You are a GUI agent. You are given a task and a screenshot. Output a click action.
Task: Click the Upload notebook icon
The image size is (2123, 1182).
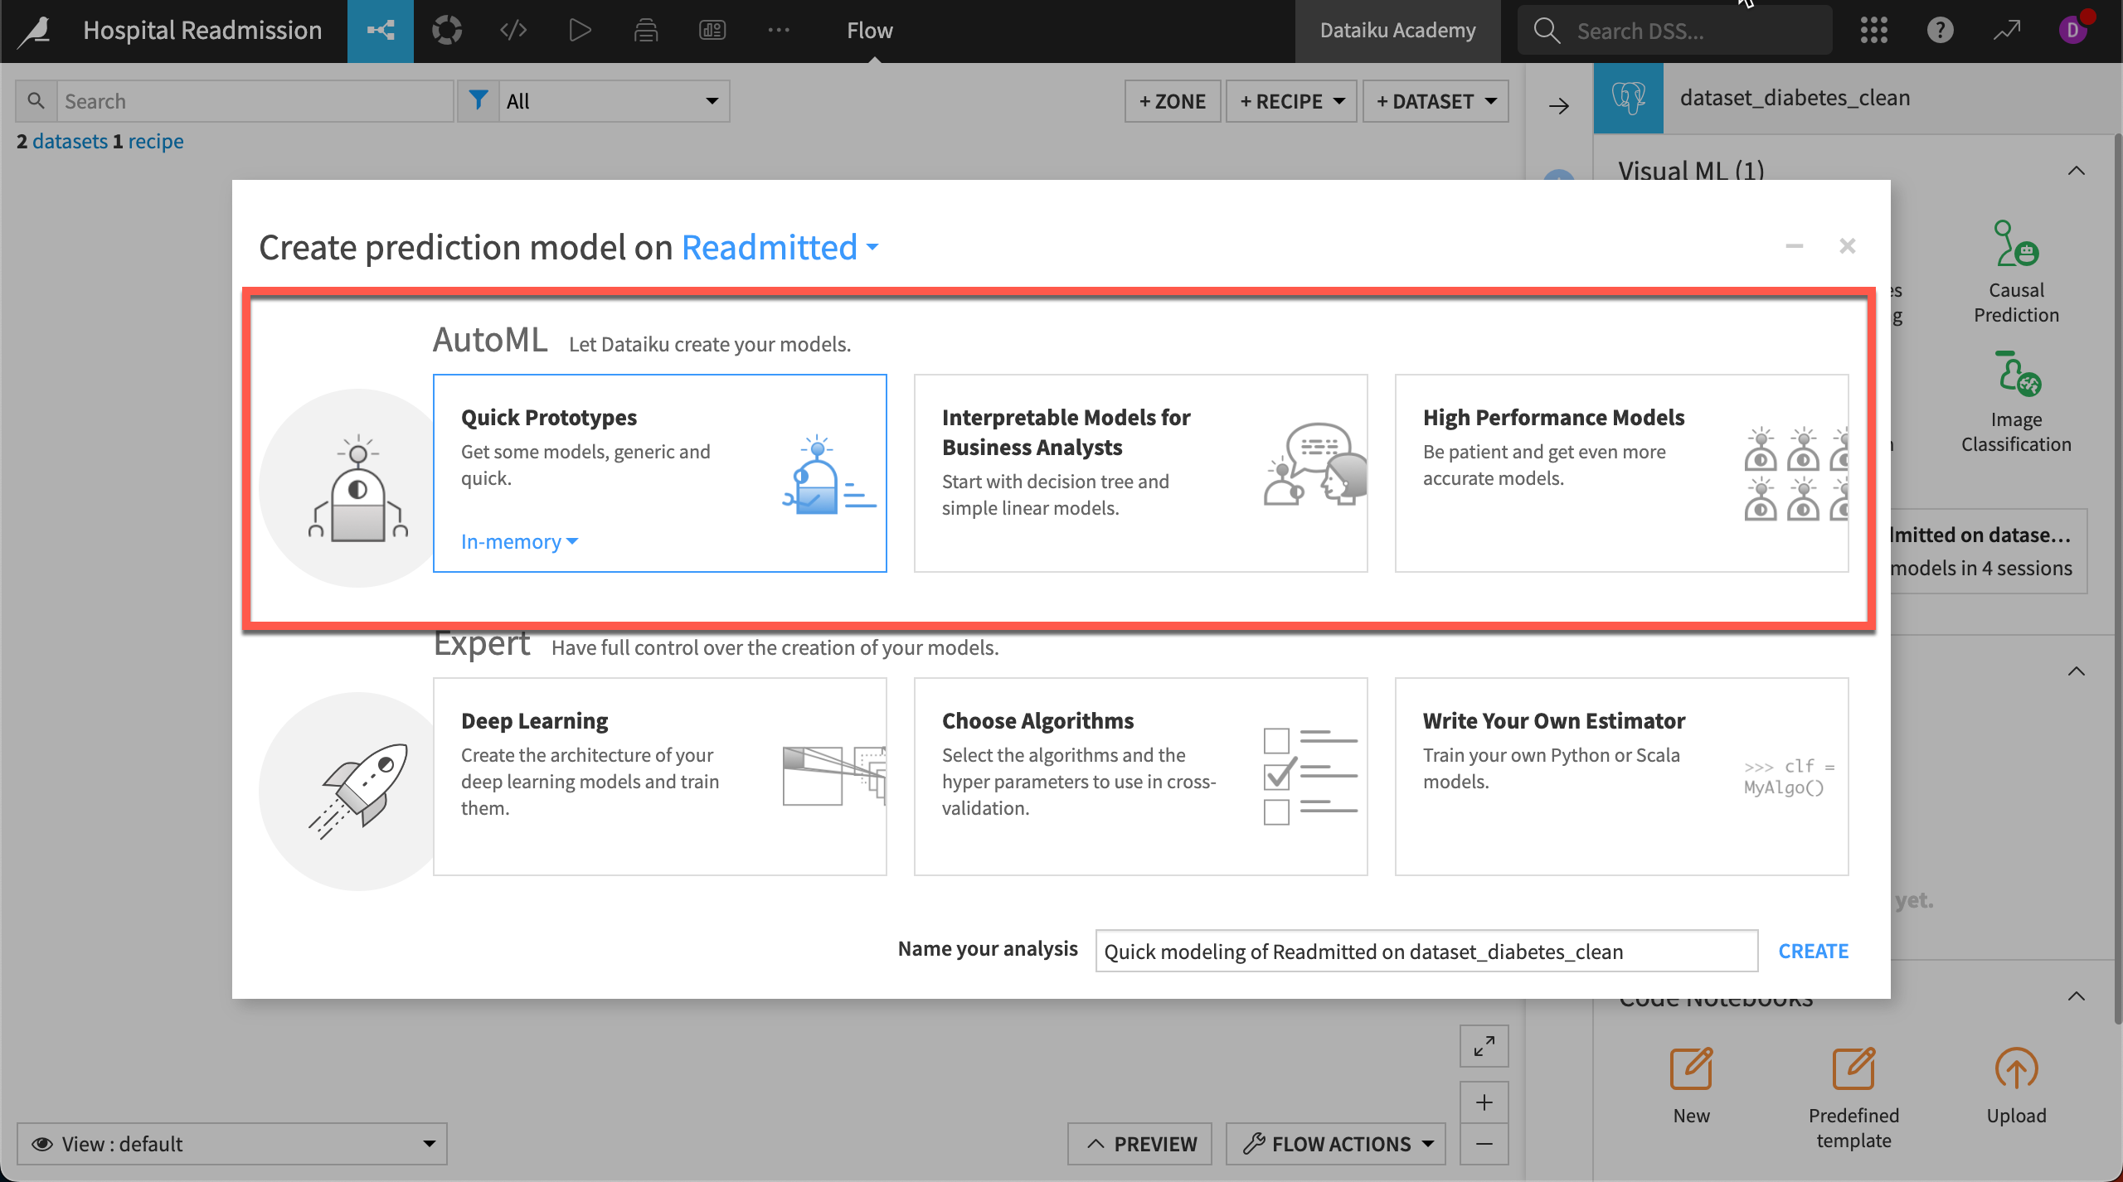pos(2016,1069)
